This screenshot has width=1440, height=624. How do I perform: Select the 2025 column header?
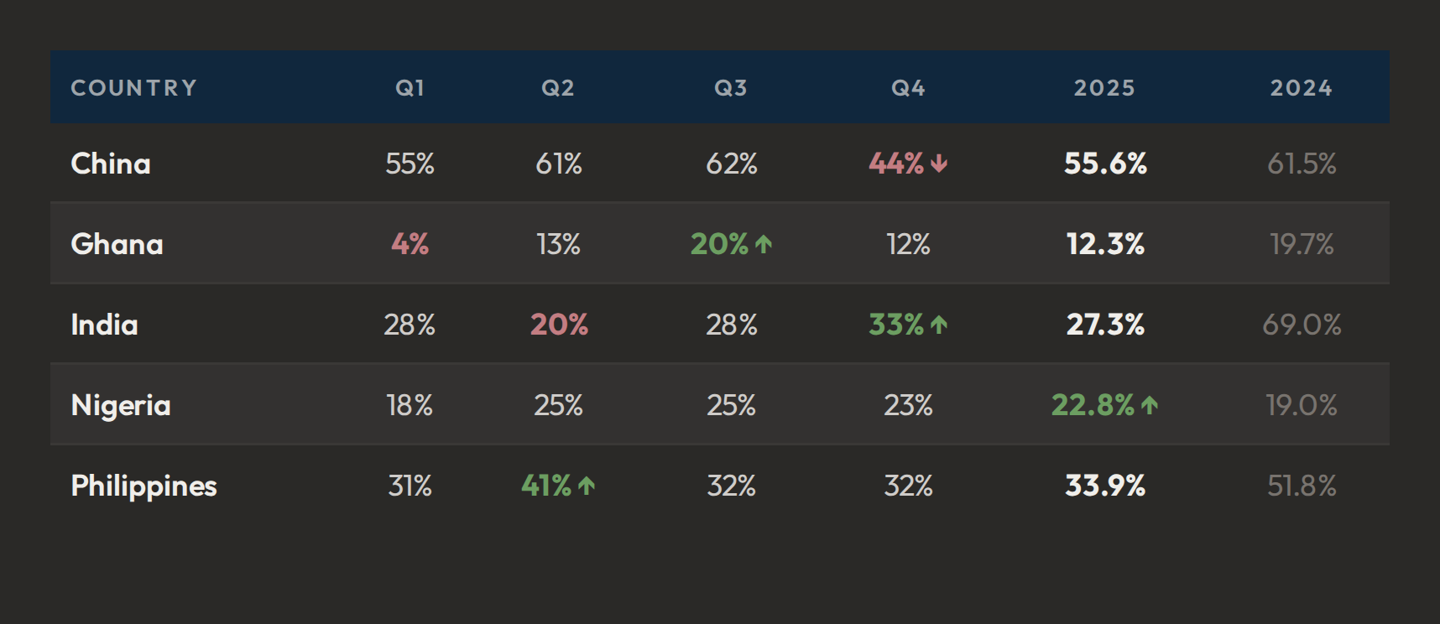[1104, 88]
